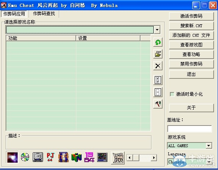This screenshot has height=170, width=218.
Task: Click the 基地址 input field
Action: pos(190,128)
